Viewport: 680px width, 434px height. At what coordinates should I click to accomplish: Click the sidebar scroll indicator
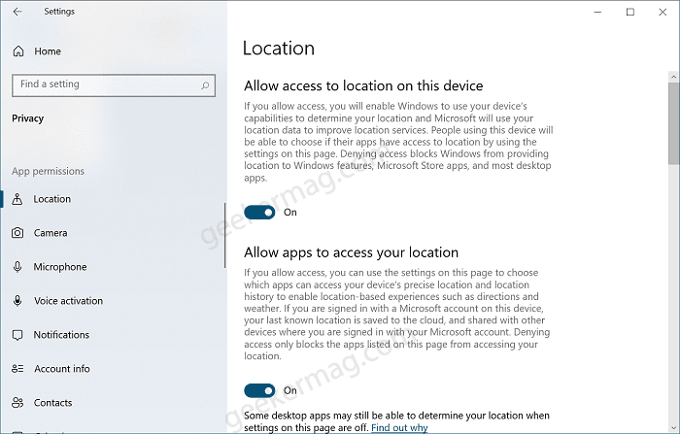pyautogui.click(x=225, y=235)
